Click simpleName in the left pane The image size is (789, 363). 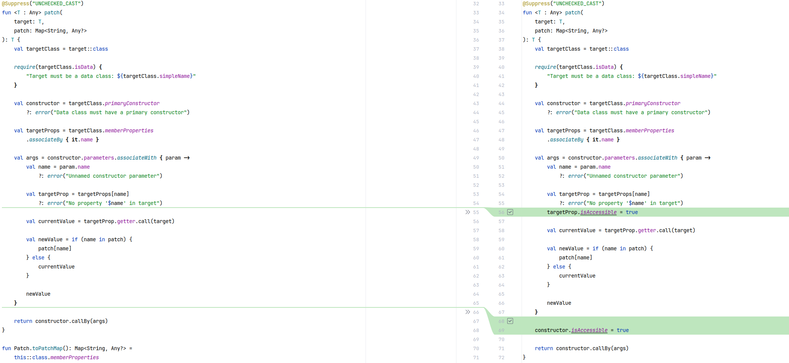point(174,76)
